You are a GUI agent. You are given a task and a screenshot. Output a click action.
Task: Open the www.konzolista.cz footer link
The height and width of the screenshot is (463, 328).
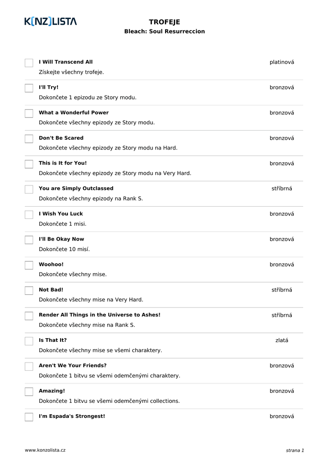(x=45, y=450)
